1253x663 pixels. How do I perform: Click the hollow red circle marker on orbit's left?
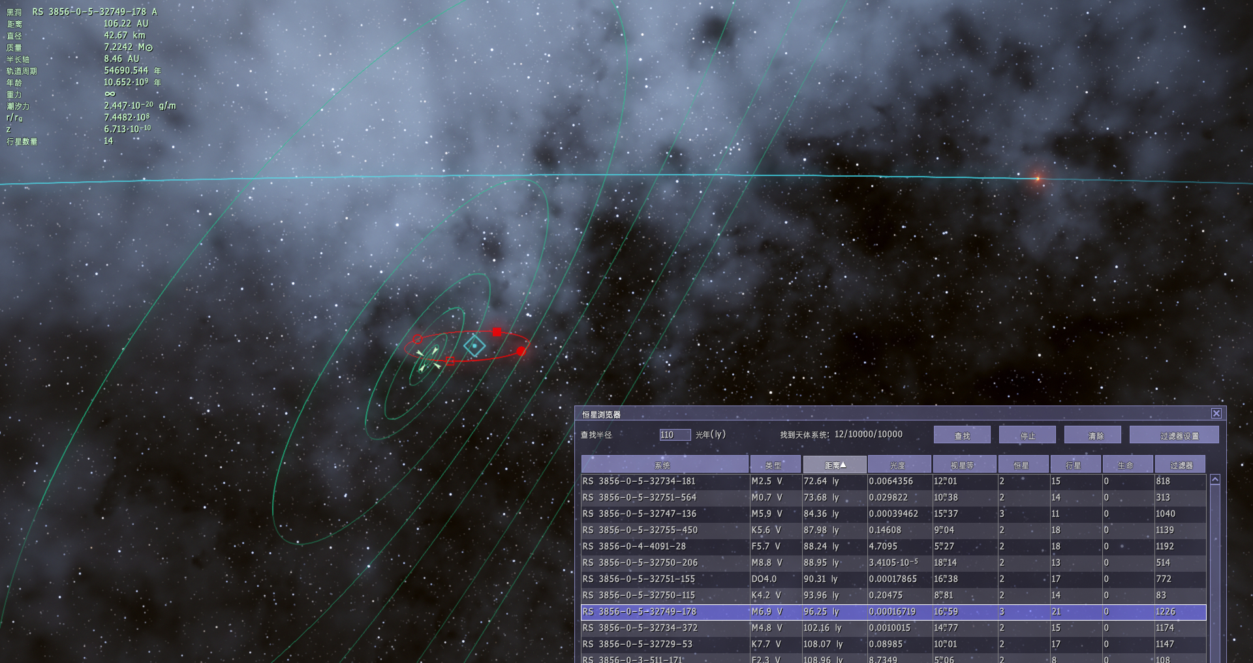(x=418, y=339)
